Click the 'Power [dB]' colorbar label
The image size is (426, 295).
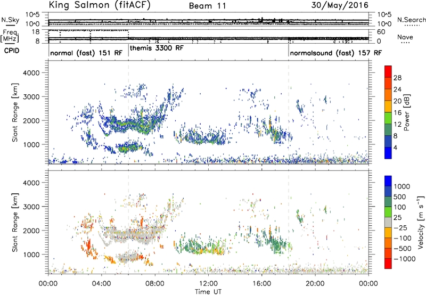(407, 112)
